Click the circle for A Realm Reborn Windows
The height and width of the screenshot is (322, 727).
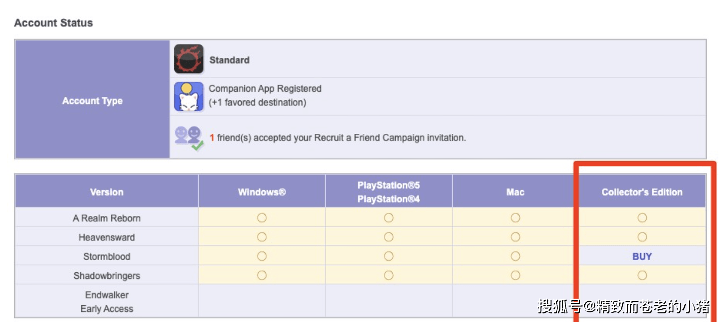262,218
